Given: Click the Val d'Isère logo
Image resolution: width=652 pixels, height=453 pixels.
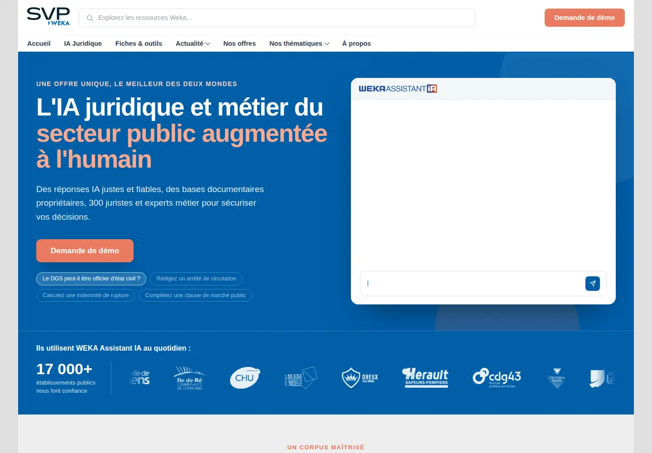Looking at the screenshot, I should (x=557, y=378).
